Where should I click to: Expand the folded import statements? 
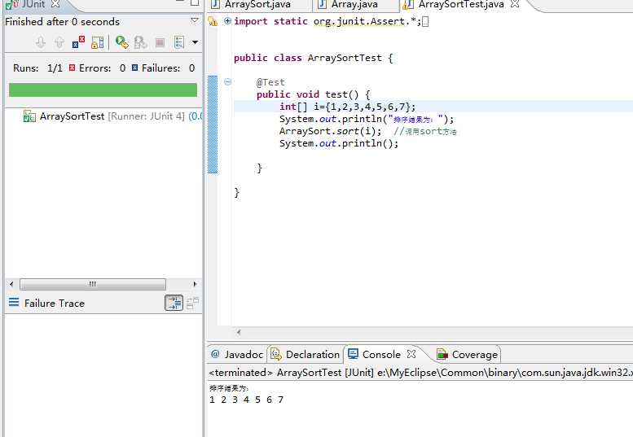coord(227,21)
